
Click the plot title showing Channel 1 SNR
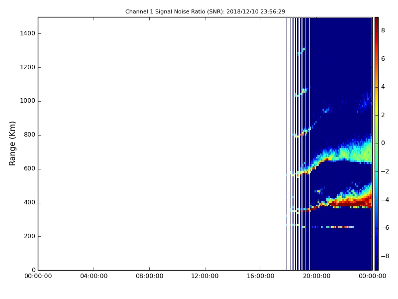205,11
